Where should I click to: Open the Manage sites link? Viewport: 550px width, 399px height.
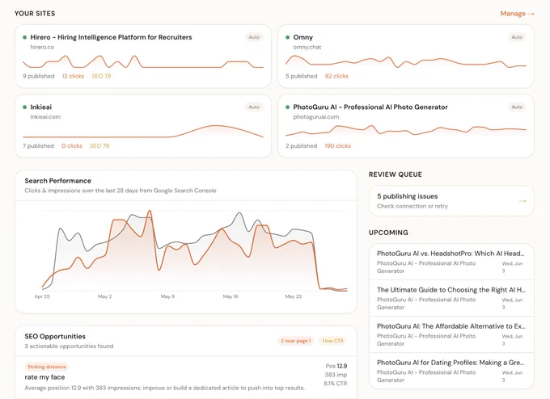click(x=517, y=14)
